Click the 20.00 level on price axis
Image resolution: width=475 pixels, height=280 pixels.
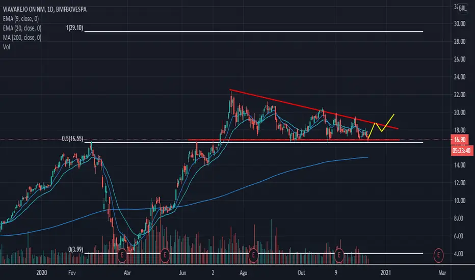tap(460, 113)
